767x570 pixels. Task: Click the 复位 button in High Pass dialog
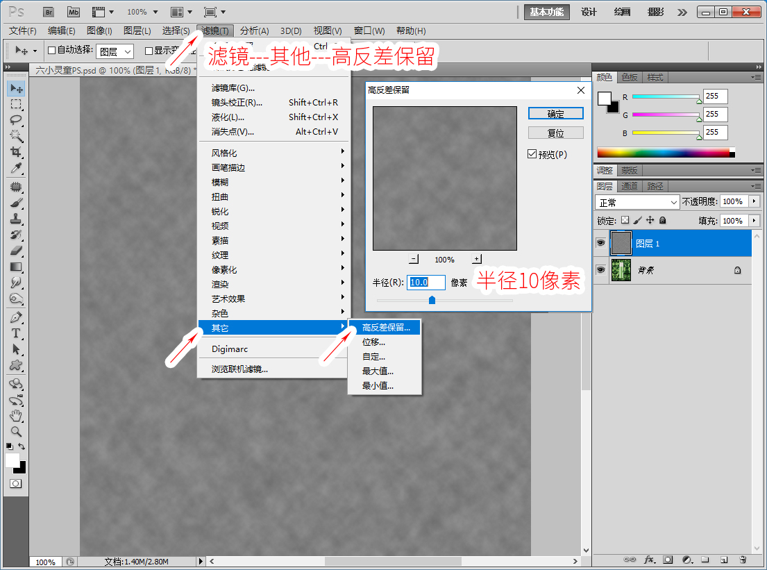pyautogui.click(x=555, y=133)
